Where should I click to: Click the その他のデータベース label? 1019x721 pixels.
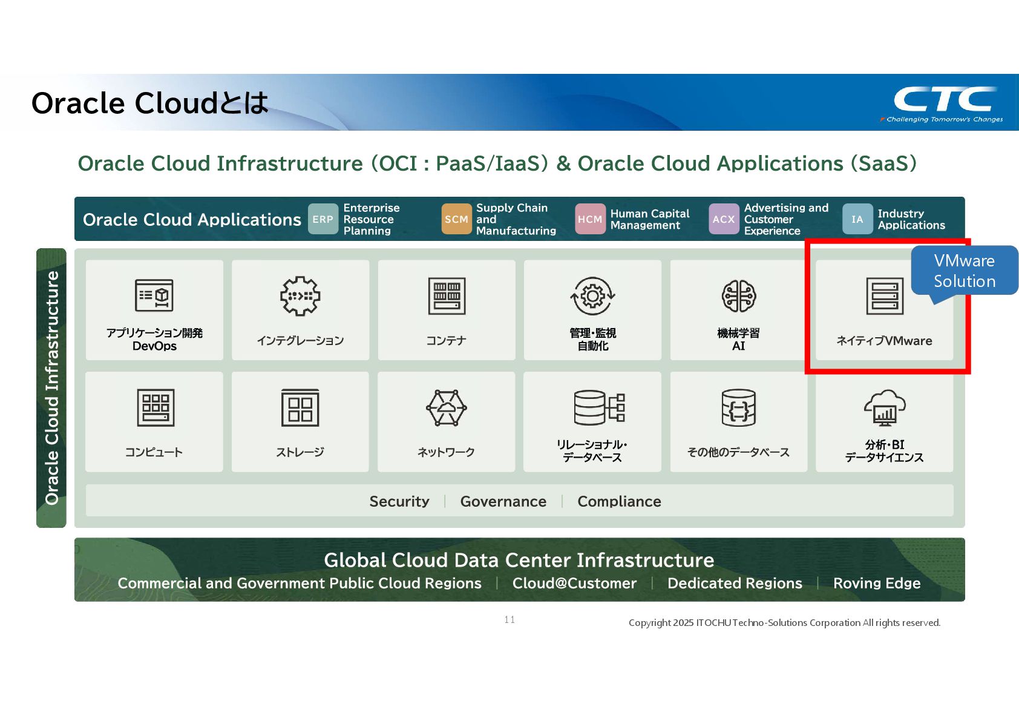click(738, 452)
